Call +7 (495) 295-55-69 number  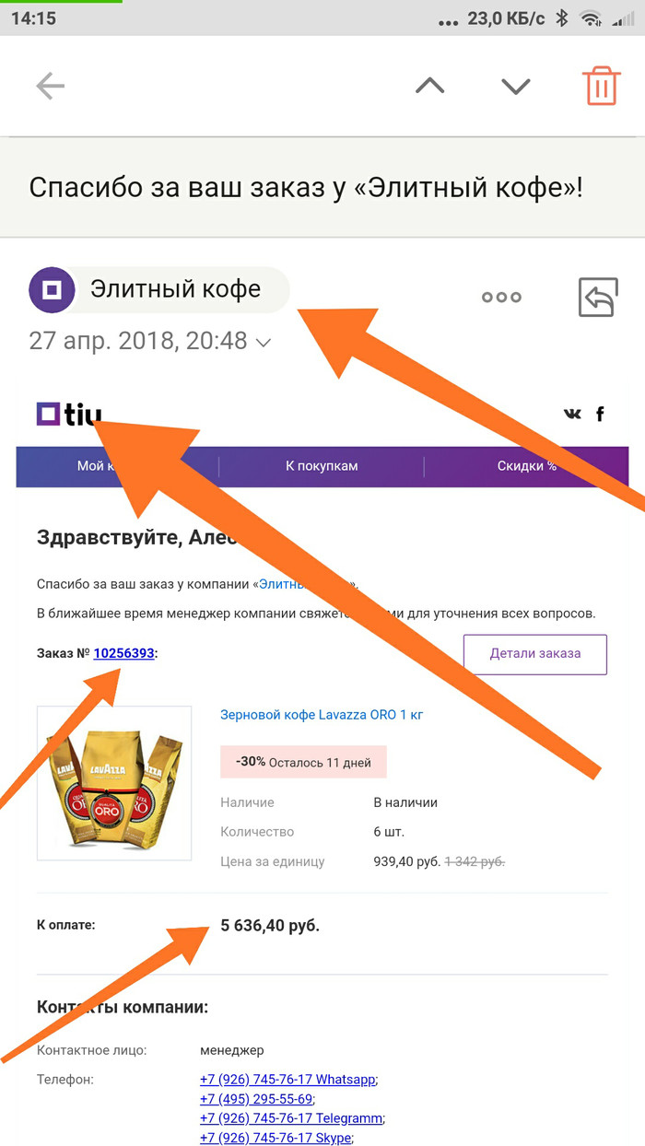tap(256, 1099)
